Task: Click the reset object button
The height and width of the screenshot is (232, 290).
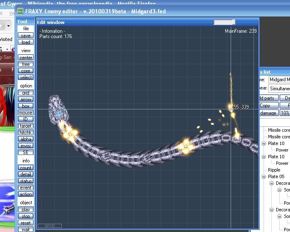Action: click(26, 223)
